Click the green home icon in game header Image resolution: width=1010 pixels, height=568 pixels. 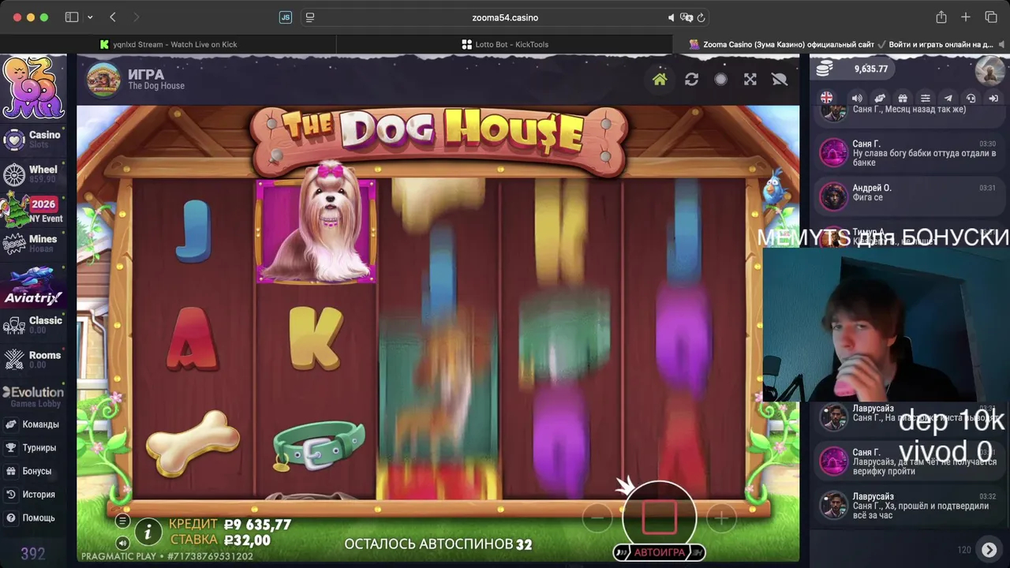pyautogui.click(x=660, y=80)
